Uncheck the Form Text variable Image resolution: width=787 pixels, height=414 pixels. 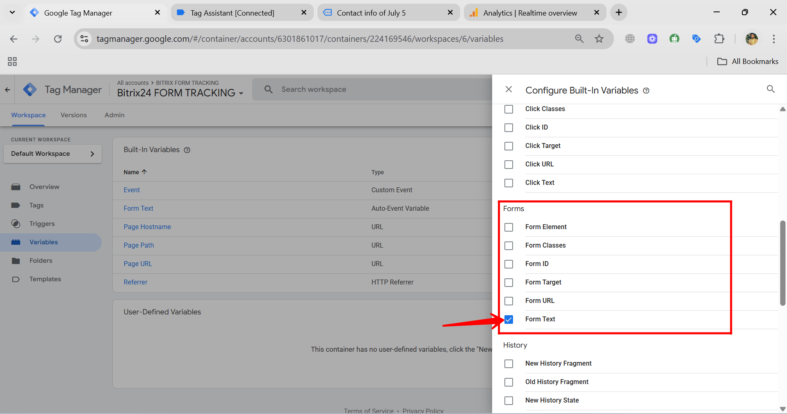point(509,319)
